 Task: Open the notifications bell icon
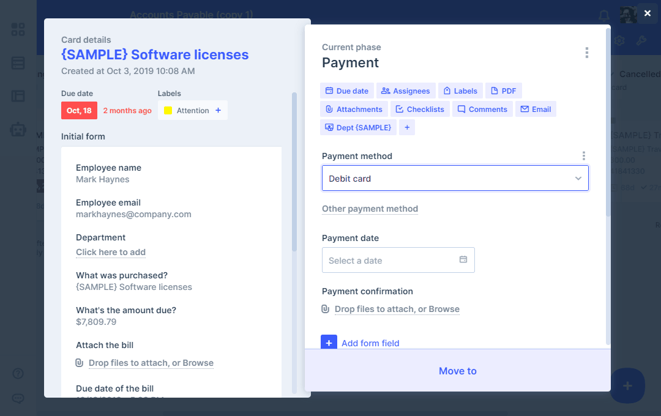604,15
